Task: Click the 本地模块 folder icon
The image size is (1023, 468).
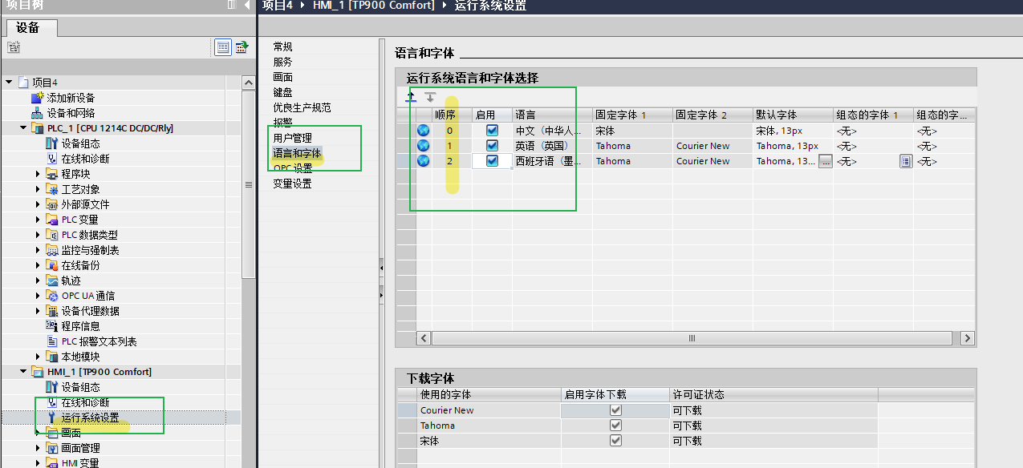Action: pos(52,357)
